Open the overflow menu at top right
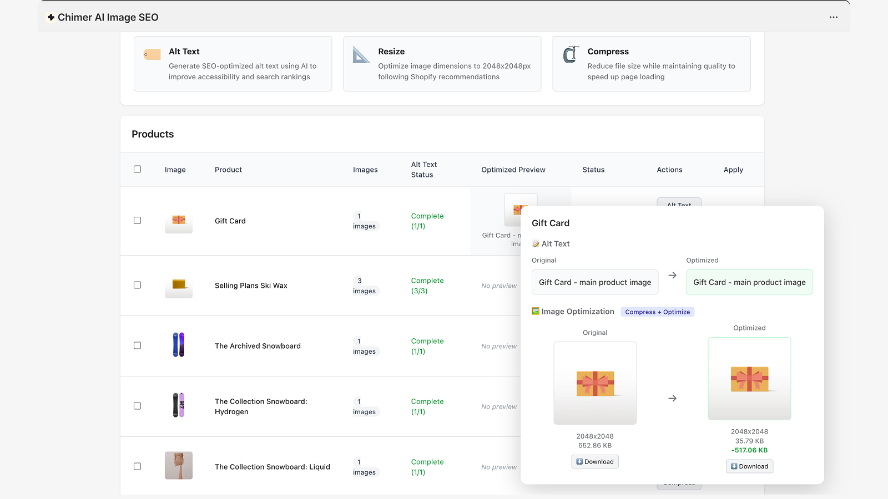This screenshot has width=888, height=499. click(x=834, y=17)
